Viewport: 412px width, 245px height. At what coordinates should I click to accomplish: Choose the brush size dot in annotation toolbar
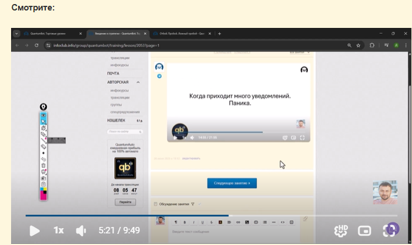click(x=43, y=153)
